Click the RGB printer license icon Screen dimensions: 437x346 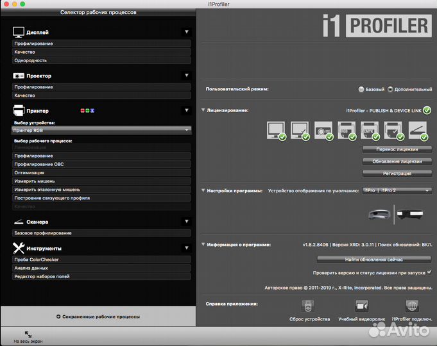[347, 130]
